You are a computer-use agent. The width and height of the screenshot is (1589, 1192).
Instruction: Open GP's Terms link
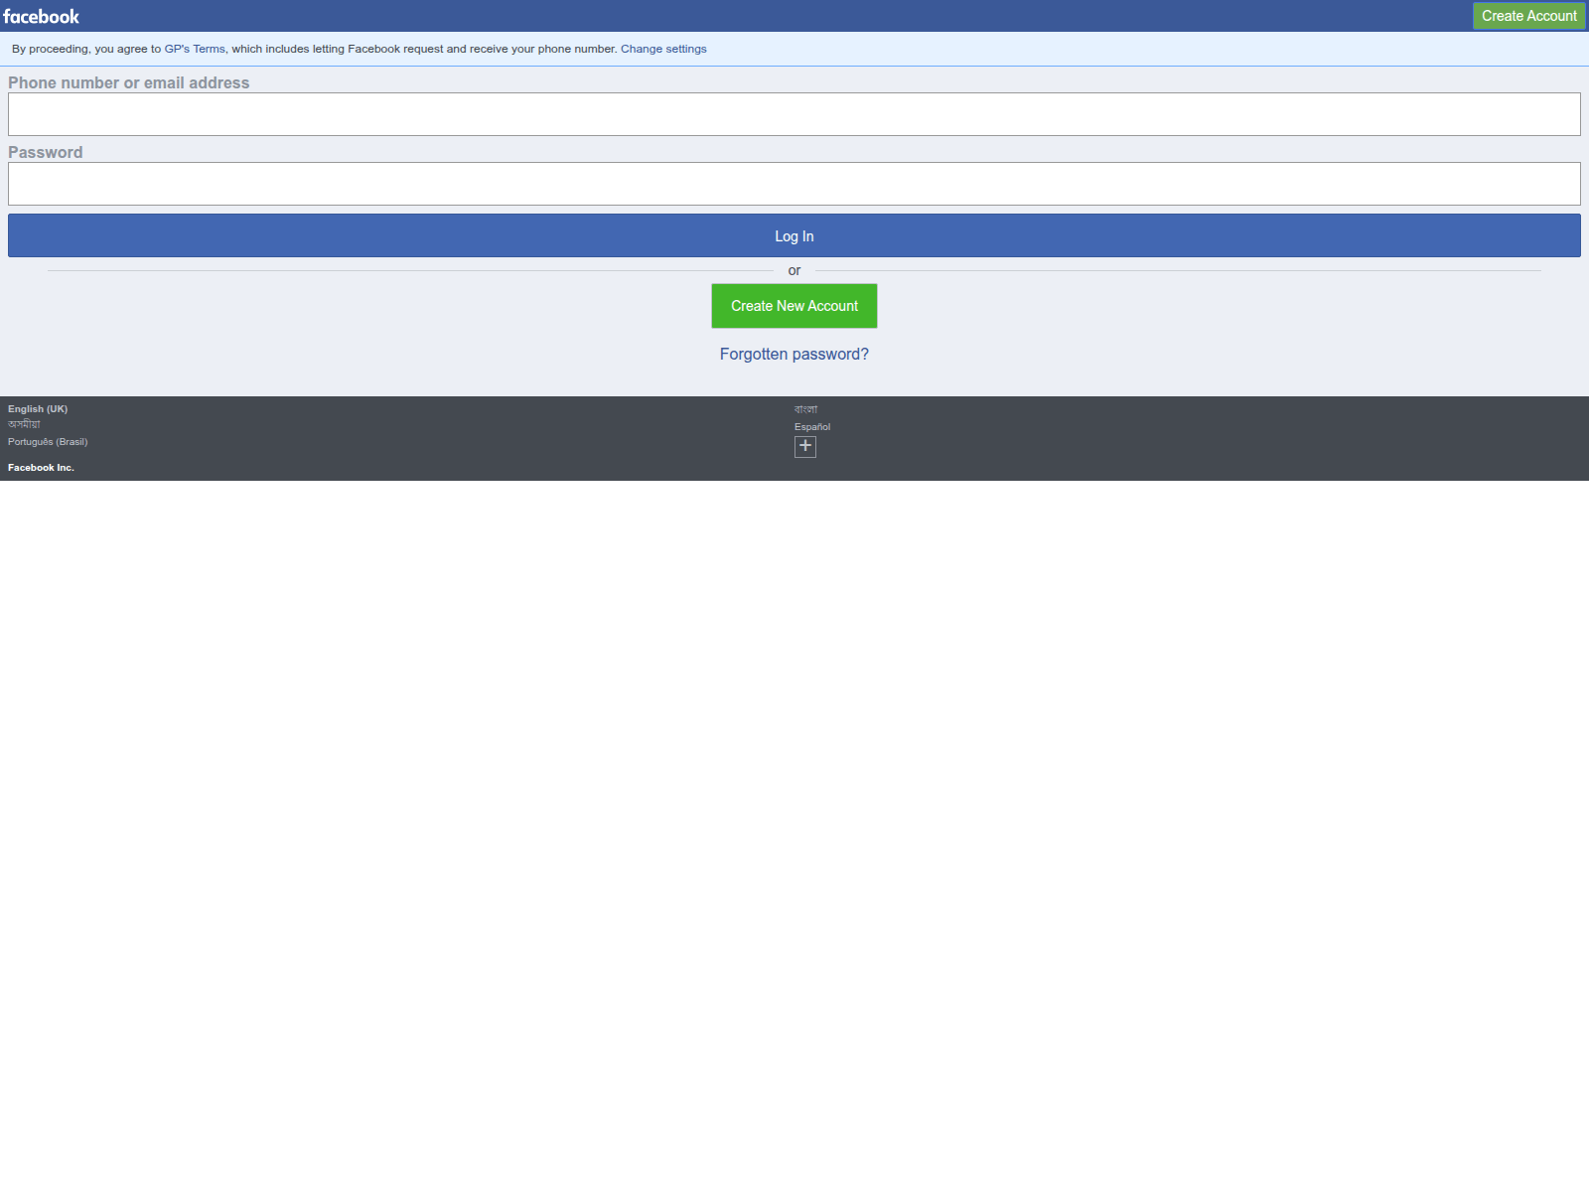click(195, 49)
